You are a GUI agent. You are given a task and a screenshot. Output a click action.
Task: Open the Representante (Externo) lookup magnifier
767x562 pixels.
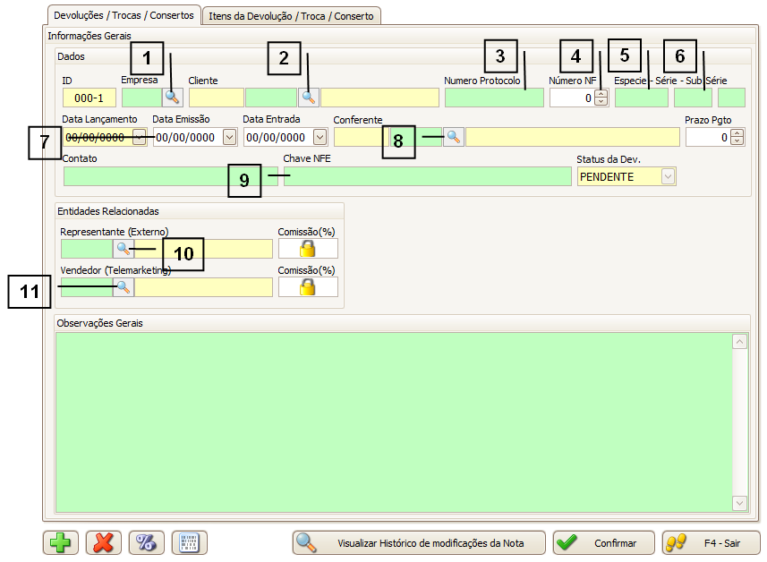[123, 249]
